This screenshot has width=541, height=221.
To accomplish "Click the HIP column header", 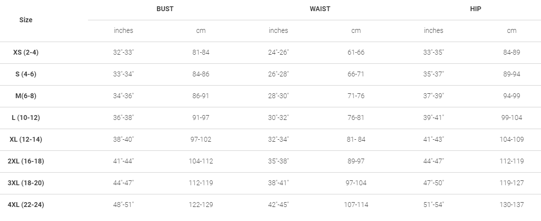I will coord(476,9).
